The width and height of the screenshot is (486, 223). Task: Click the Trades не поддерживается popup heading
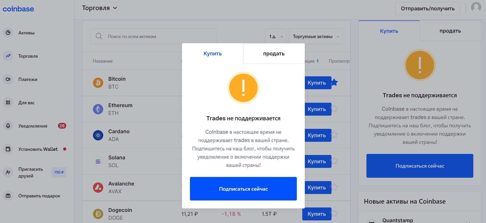[243, 118]
